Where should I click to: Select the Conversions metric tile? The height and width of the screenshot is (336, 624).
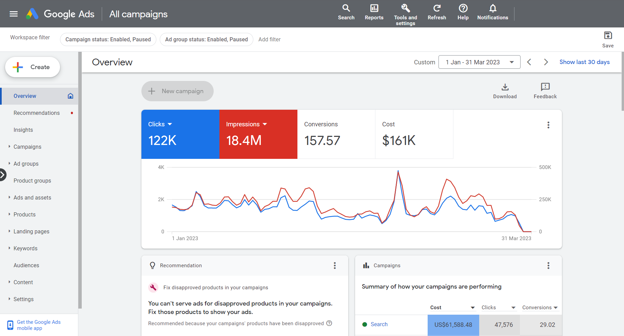[336, 134]
